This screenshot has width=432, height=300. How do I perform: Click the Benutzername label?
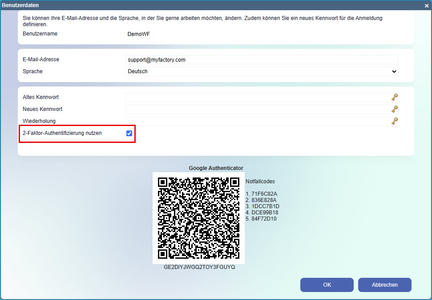tap(40, 34)
